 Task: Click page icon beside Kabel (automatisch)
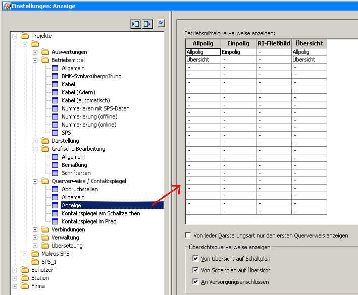[x=55, y=100]
